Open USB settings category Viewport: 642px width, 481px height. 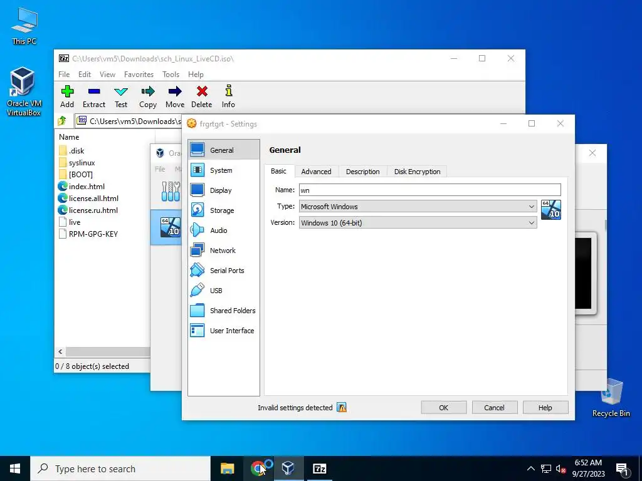tap(224, 291)
